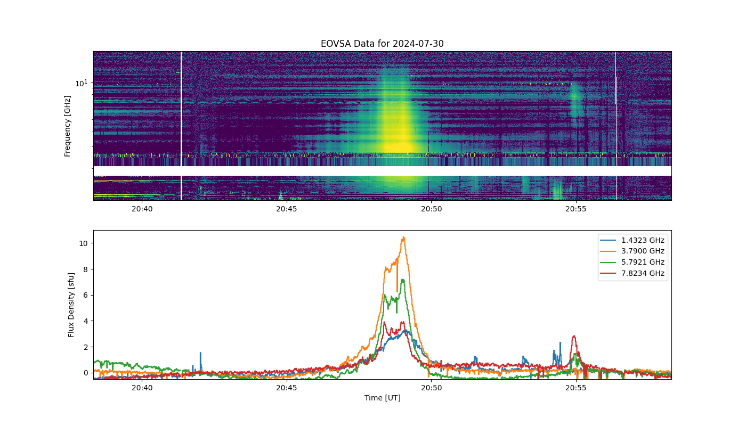Click the plot title 'EOVSA Data for 2024-07-30'
The height and width of the screenshot is (426, 746).
382,44
